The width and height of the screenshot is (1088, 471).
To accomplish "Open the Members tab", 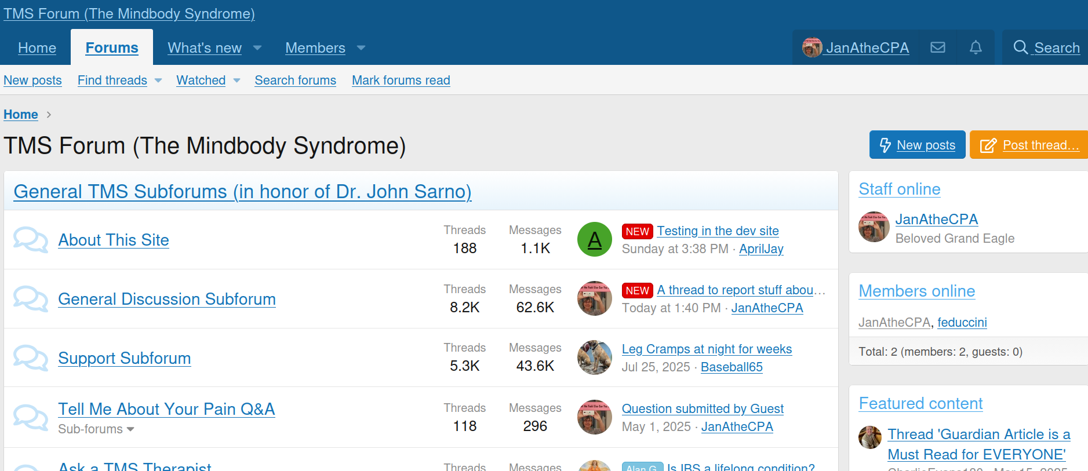I will pyautogui.click(x=315, y=48).
